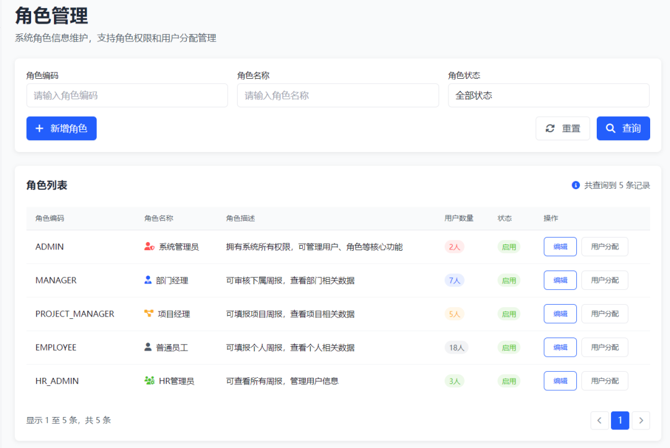Click the HR管理员 green group icon

pyautogui.click(x=149, y=380)
